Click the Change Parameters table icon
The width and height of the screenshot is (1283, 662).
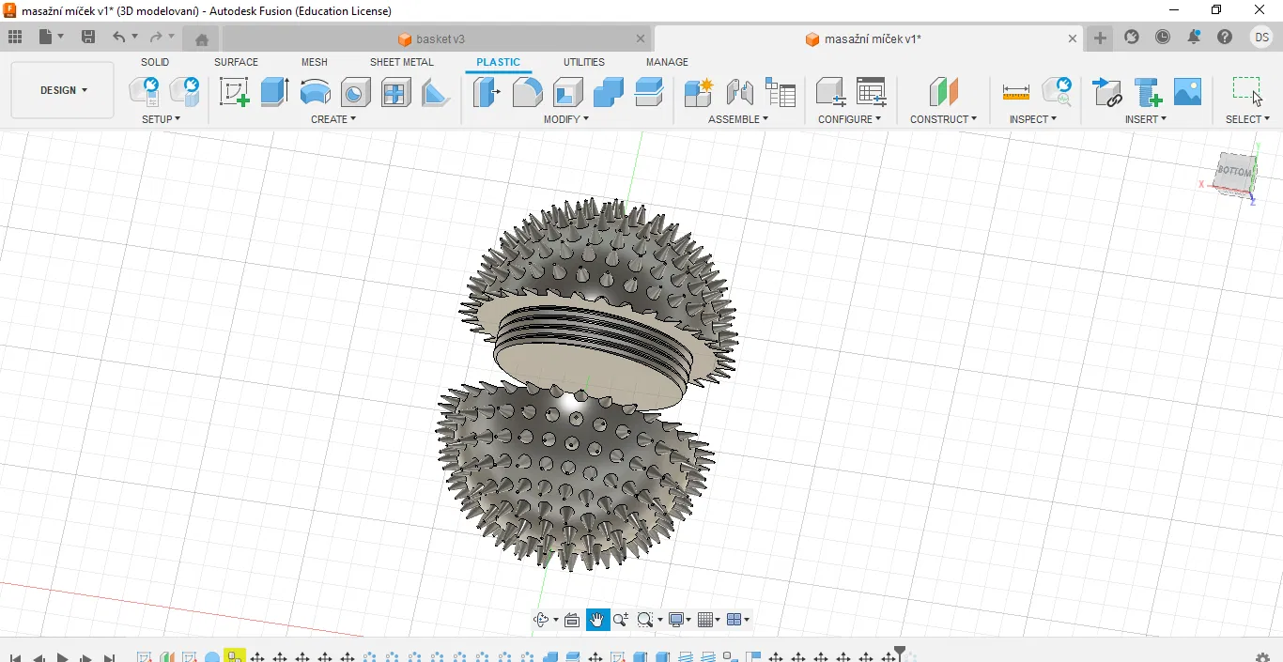pos(872,92)
